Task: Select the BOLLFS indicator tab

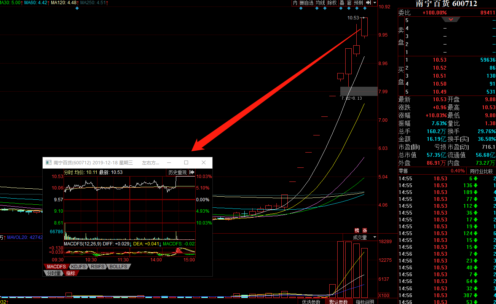Action: pyautogui.click(x=118, y=267)
